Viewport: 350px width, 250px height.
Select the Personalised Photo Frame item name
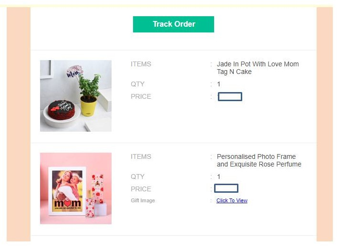pyautogui.click(x=259, y=160)
